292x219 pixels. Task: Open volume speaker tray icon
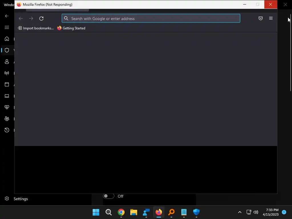pyautogui.click(x=256, y=212)
